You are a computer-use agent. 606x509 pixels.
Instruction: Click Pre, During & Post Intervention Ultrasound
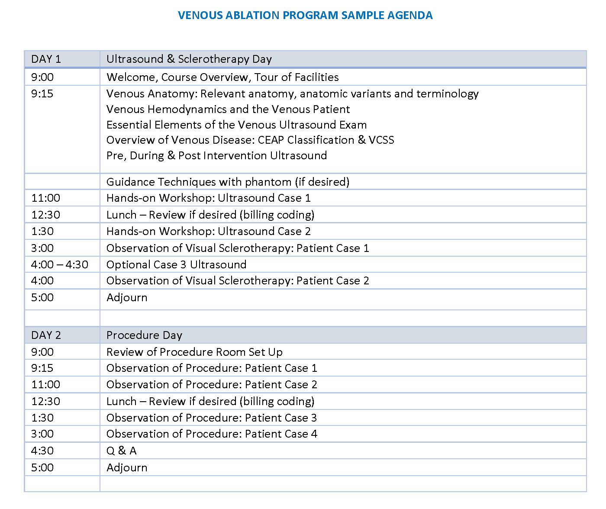(216, 155)
